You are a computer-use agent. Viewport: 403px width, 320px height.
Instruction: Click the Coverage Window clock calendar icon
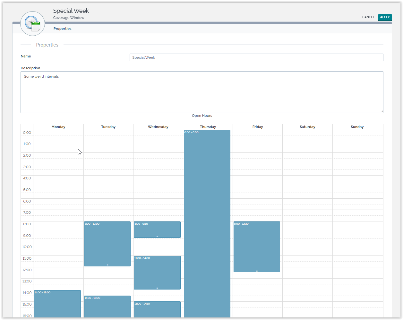pyautogui.click(x=32, y=24)
